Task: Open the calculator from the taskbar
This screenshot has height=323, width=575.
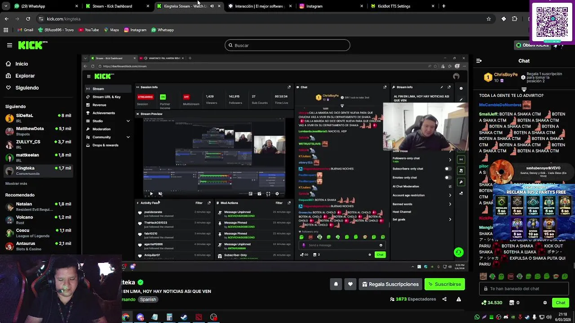Action: click(169, 317)
